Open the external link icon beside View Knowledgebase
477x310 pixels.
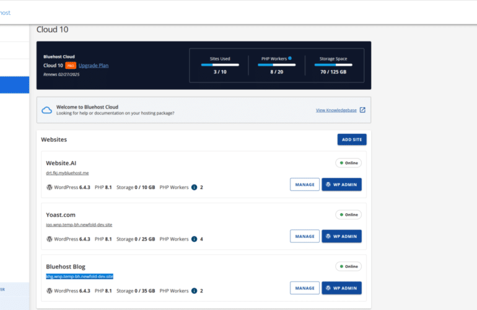(x=362, y=110)
